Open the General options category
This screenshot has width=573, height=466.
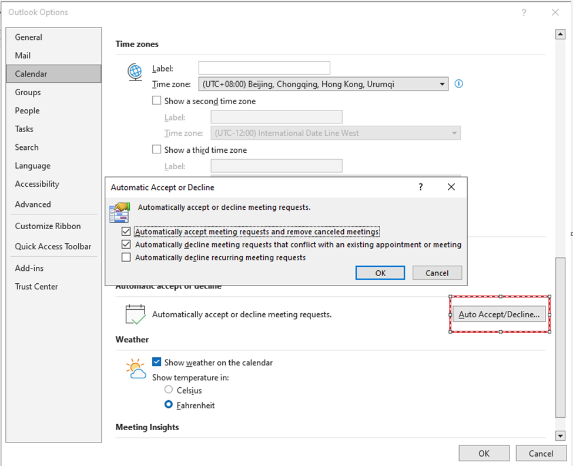(53, 37)
